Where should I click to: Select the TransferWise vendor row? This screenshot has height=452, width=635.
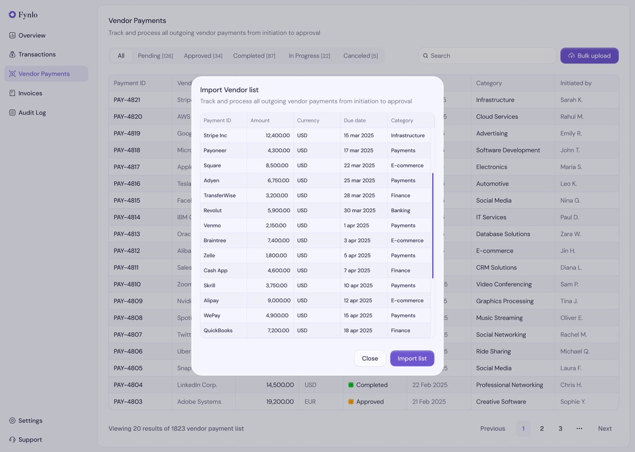click(316, 195)
